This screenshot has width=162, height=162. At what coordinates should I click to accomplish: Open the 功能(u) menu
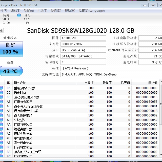[29, 11]
